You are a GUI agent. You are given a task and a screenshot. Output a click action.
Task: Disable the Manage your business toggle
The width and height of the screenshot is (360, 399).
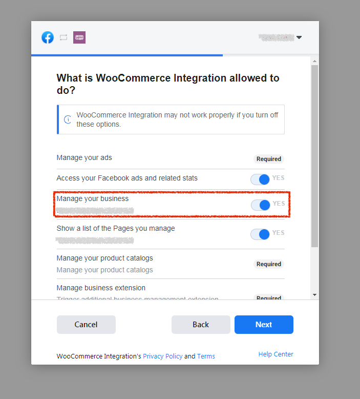[x=261, y=205]
